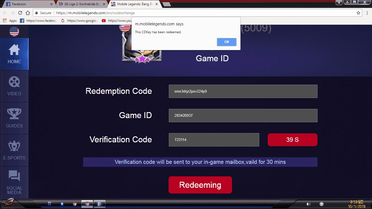Viewport: 372px width, 209px height.
Task: Click the volume speaker tray icon
Action: coord(308,204)
